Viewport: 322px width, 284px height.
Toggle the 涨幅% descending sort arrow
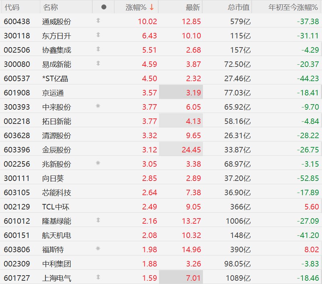pos(152,7)
